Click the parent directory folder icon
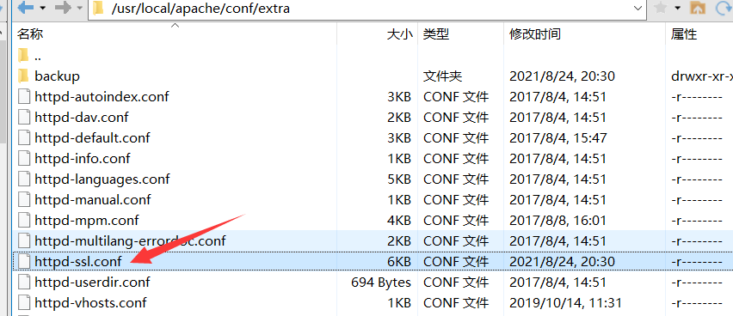 (23, 56)
